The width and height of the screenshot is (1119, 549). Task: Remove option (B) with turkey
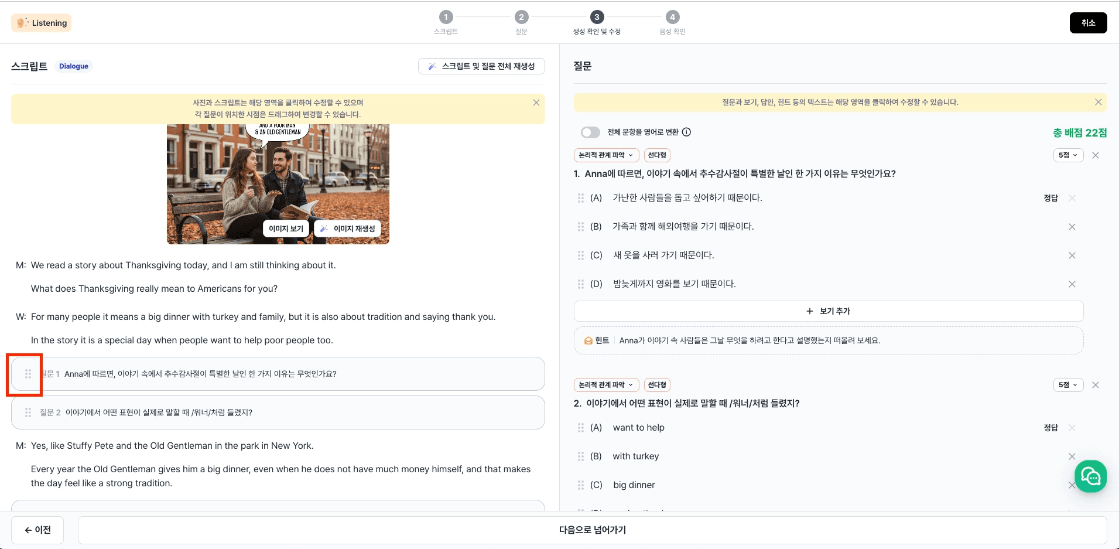pyautogui.click(x=1072, y=456)
